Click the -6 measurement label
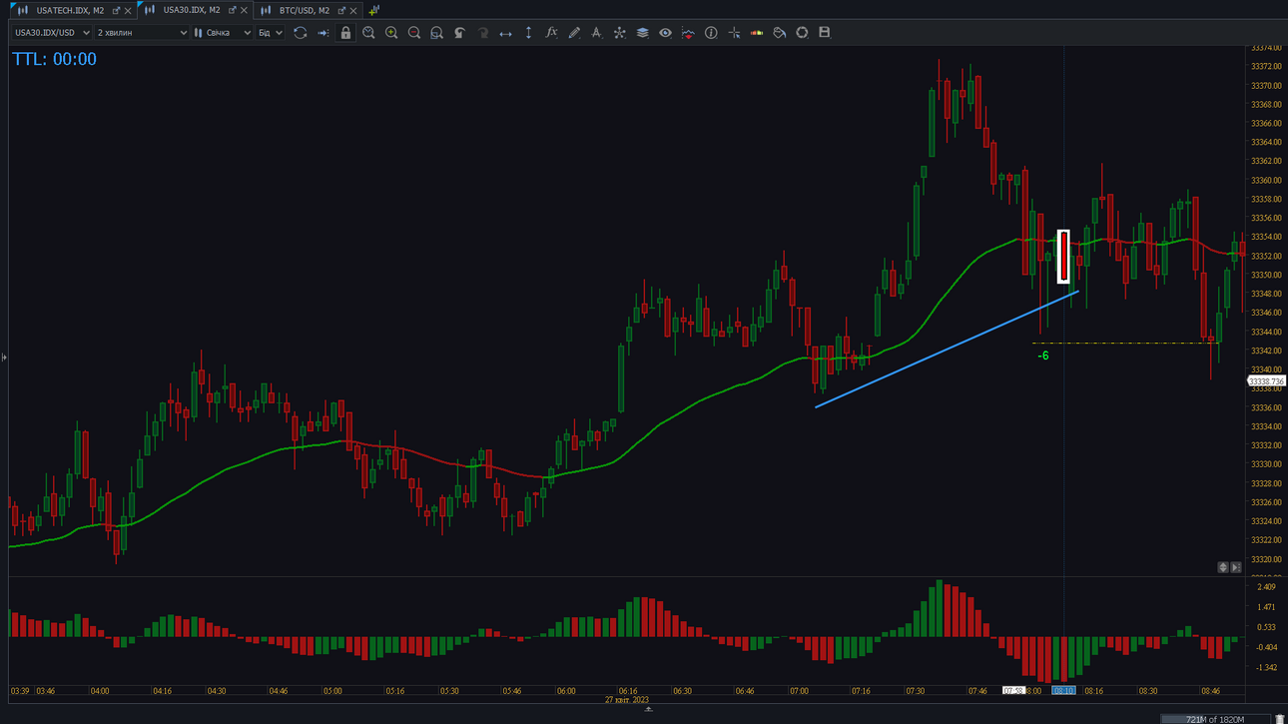 coord(1043,356)
